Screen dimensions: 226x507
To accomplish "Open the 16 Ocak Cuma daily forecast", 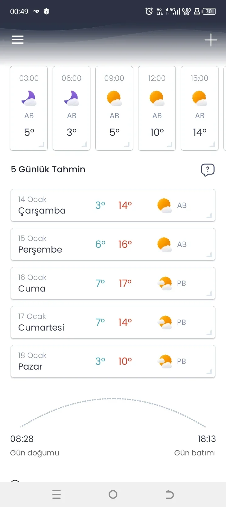I will [x=113, y=283].
